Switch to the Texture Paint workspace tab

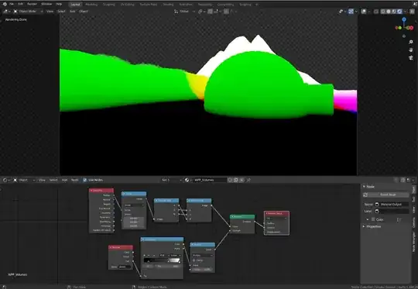coord(148,5)
